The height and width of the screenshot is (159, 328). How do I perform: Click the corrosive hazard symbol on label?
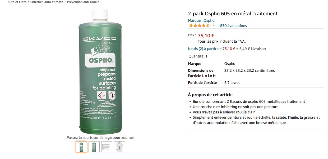coord(102,95)
